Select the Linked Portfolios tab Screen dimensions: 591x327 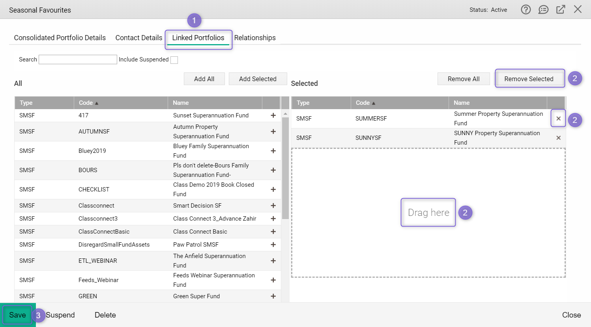point(198,38)
